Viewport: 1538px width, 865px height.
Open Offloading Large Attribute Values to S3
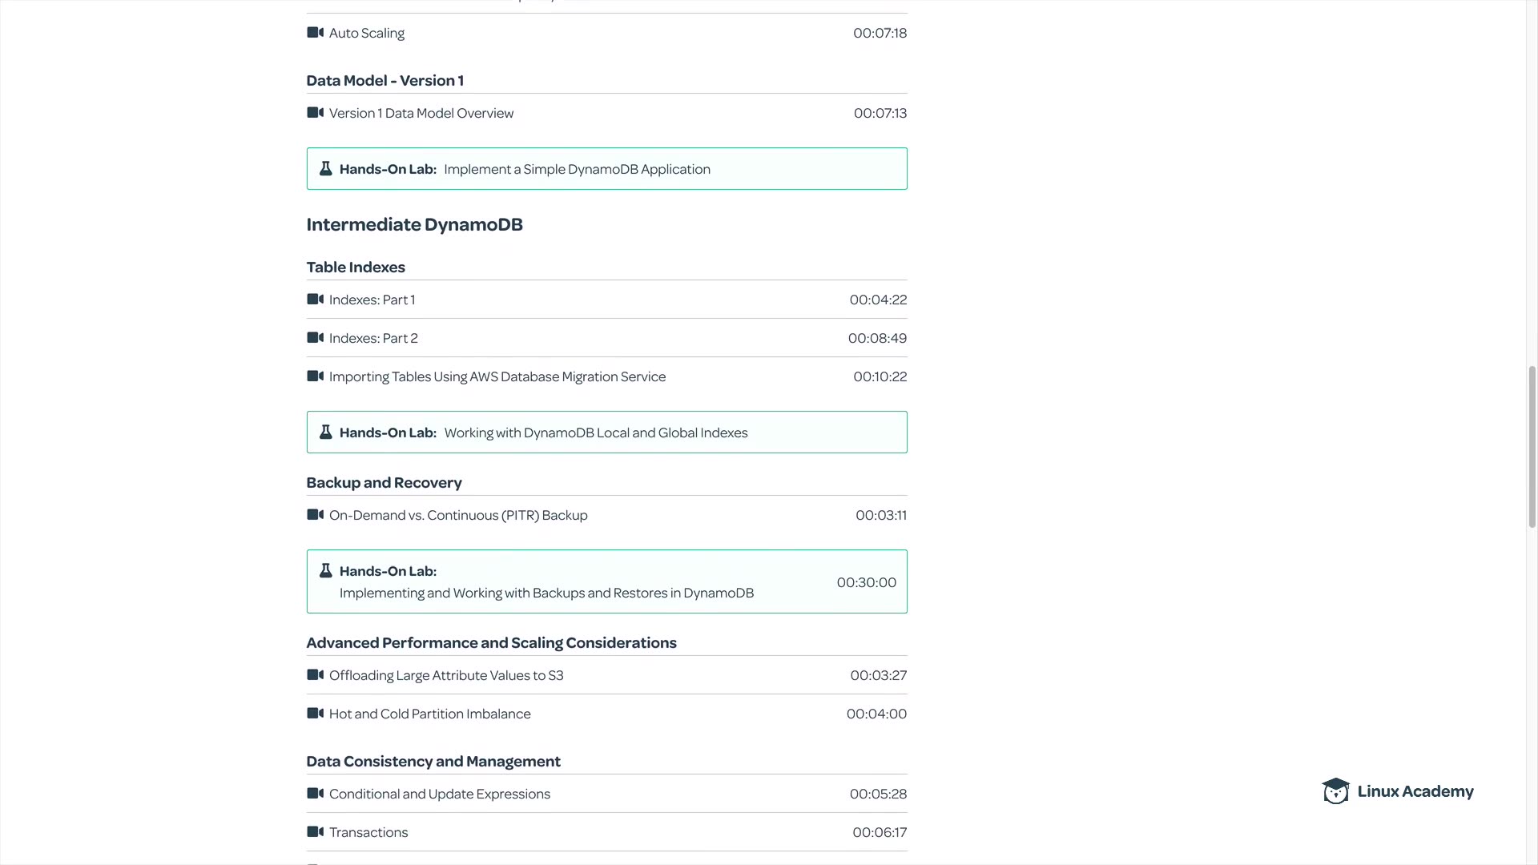(445, 675)
